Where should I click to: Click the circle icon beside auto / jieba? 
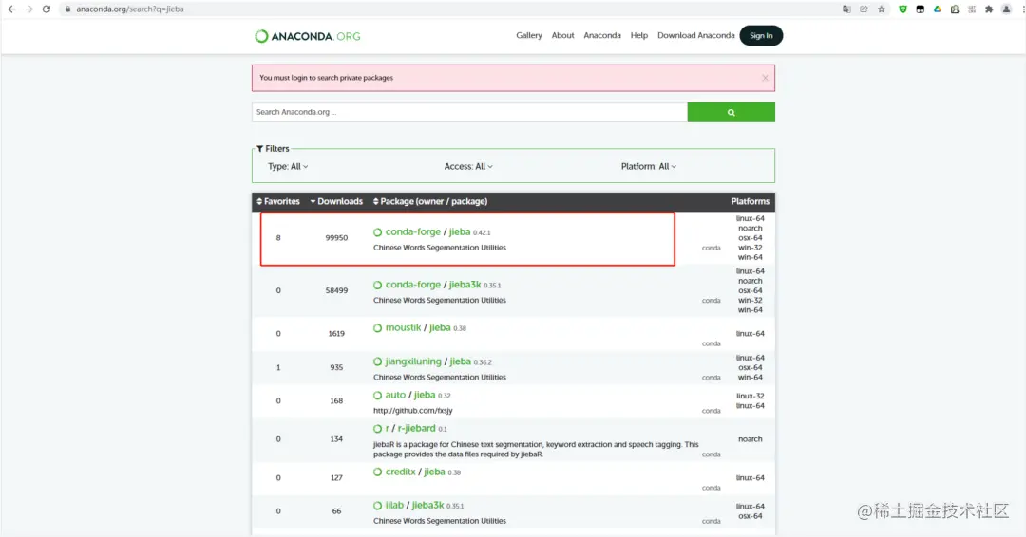tap(377, 396)
